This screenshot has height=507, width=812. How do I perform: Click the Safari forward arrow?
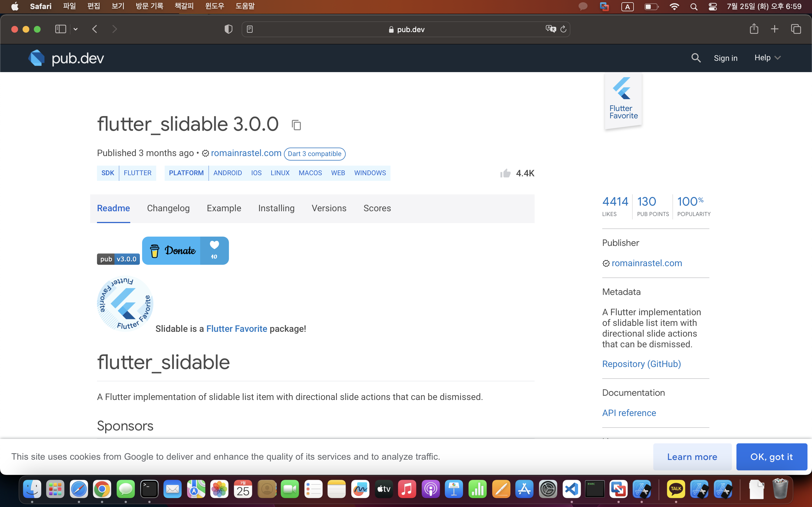click(114, 29)
